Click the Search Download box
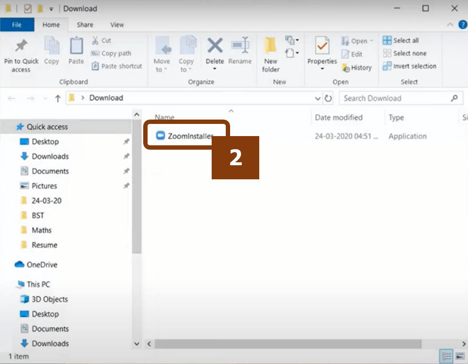468x364 pixels. [401, 98]
